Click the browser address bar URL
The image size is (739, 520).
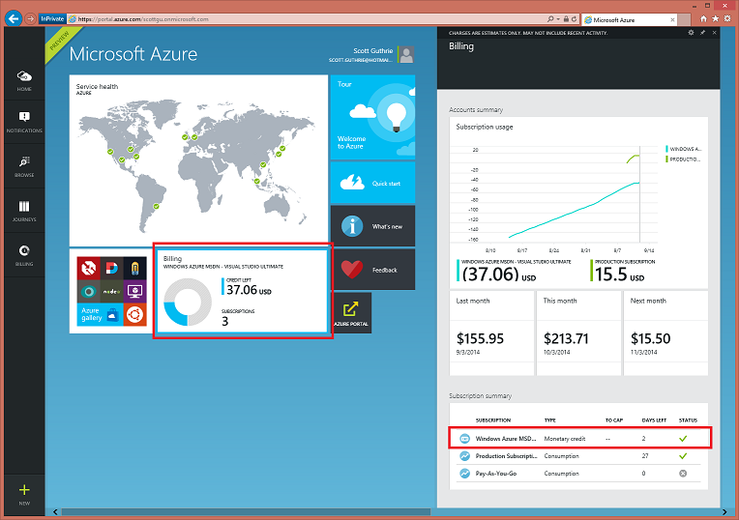(x=143, y=19)
